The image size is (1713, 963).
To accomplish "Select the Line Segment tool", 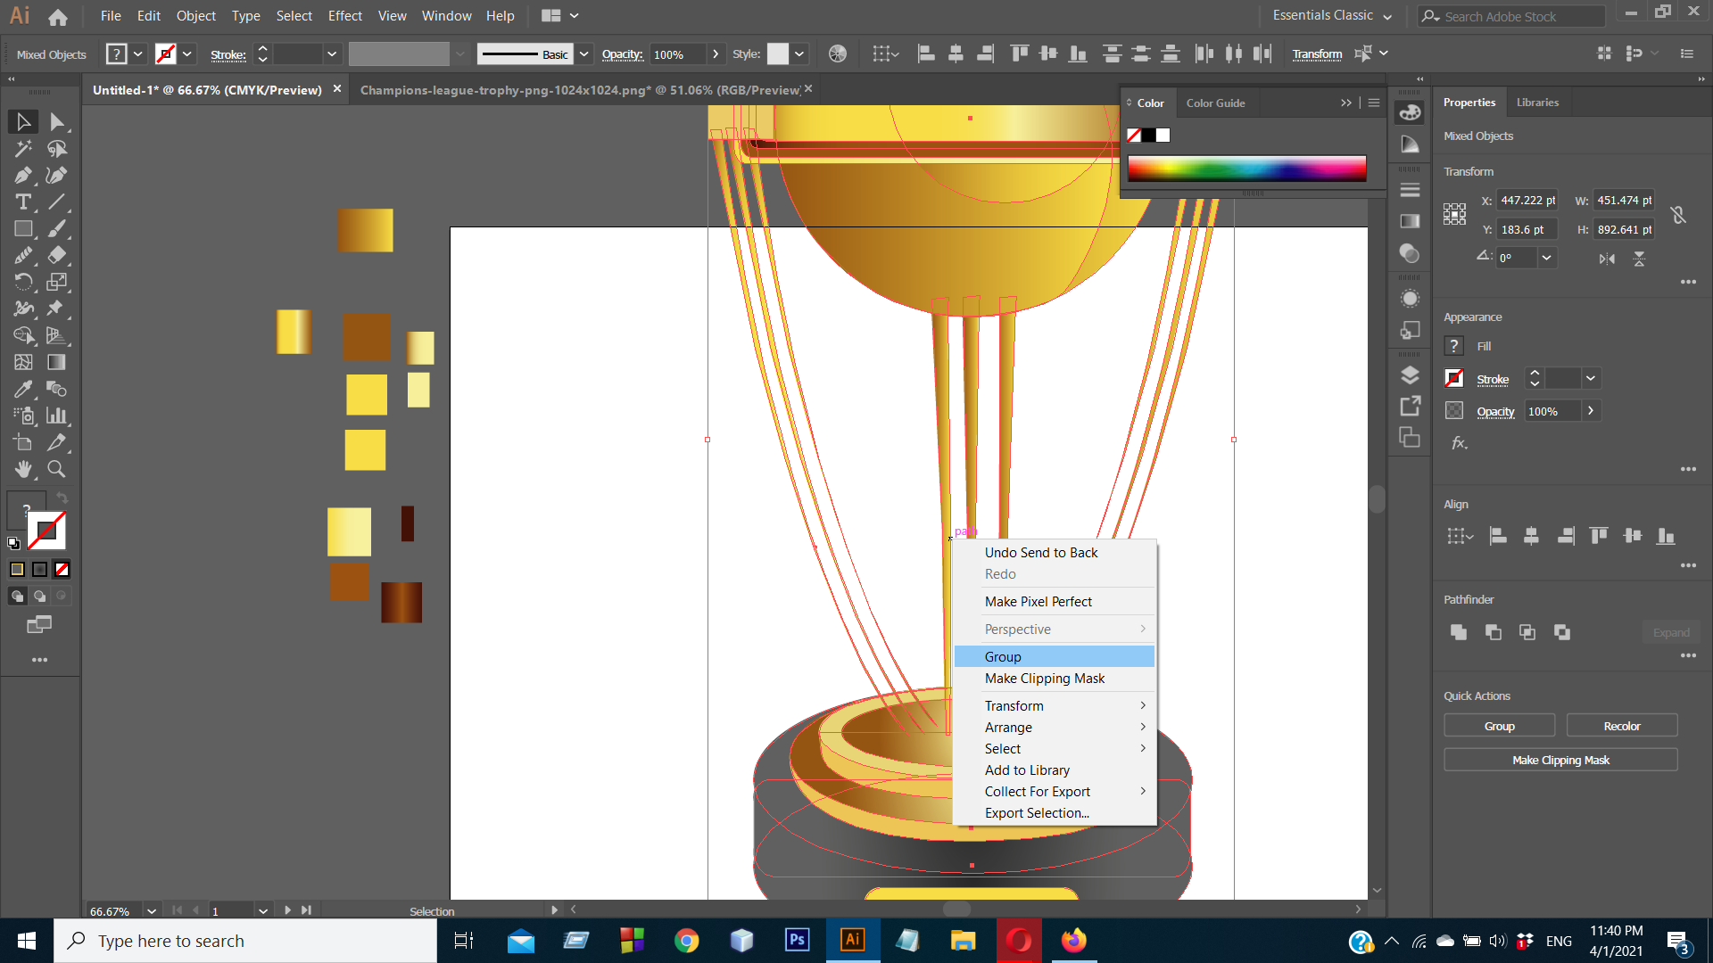I will coord(57,202).
